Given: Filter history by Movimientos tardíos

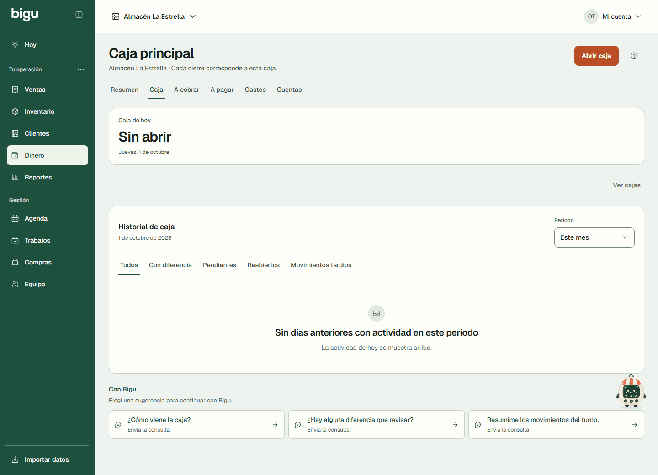Looking at the screenshot, I should (x=321, y=265).
